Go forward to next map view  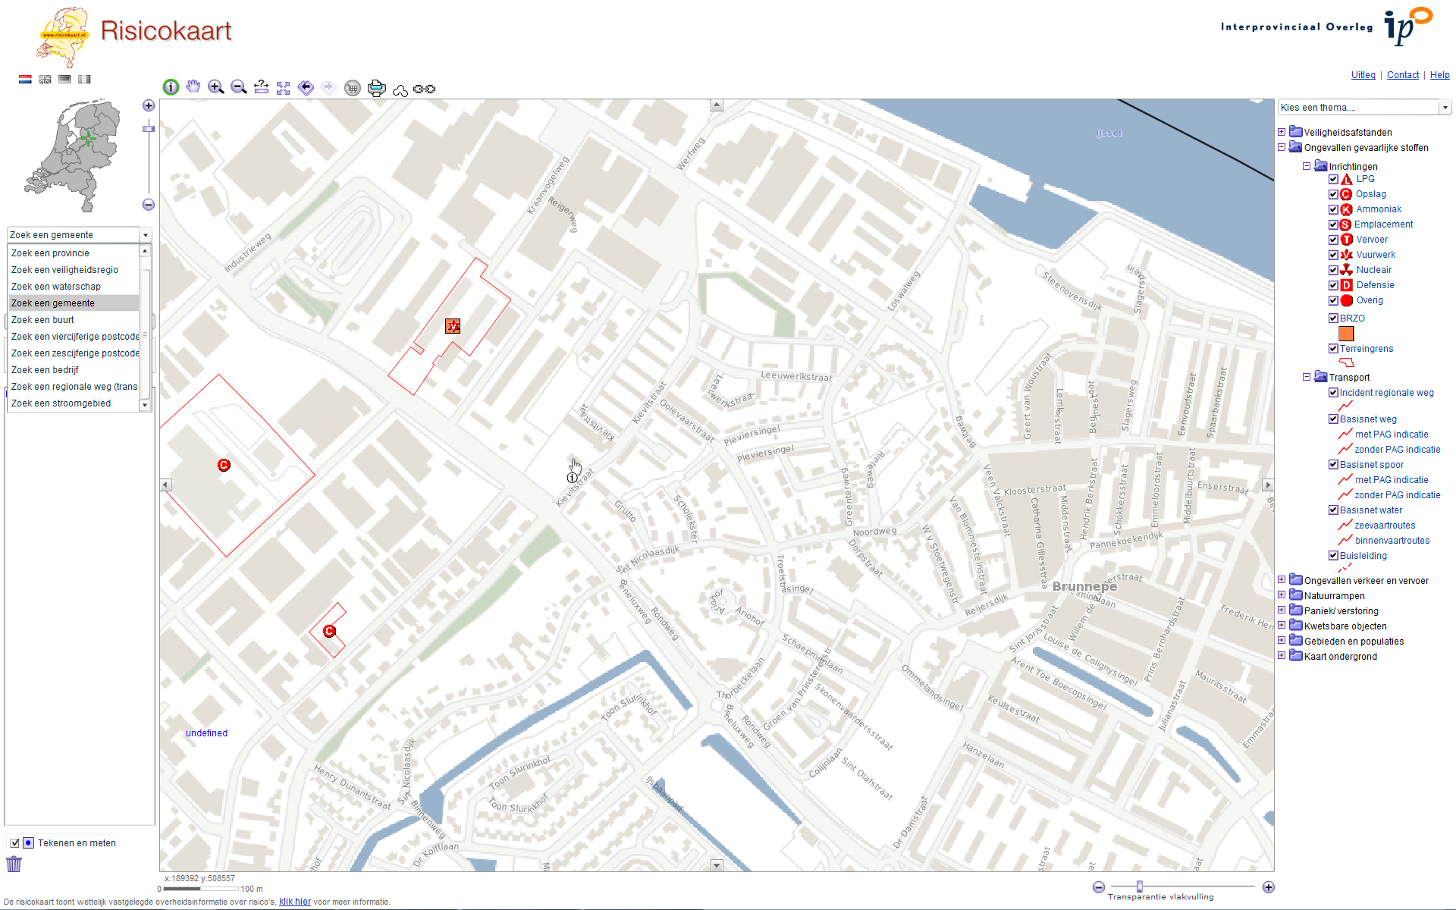[x=328, y=88]
